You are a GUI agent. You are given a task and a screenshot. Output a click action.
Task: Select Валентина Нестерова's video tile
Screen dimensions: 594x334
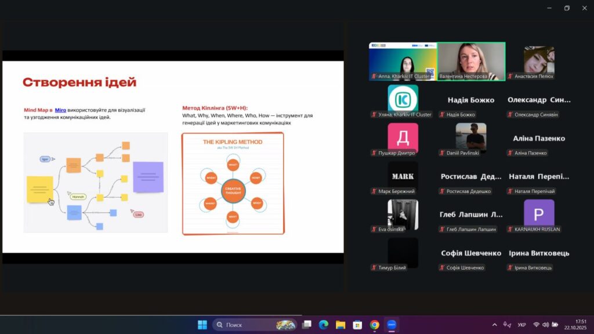pyautogui.click(x=471, y=61)
